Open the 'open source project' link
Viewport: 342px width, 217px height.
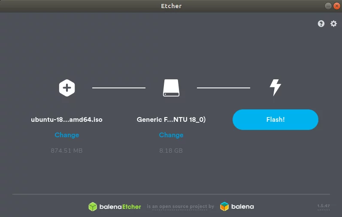coord(180,206)
